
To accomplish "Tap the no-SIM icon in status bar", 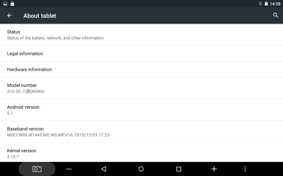I will click(x=260, y=4).
